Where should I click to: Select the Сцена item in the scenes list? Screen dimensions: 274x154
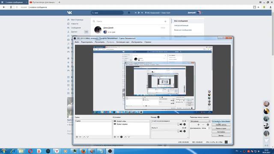point(93,121)
